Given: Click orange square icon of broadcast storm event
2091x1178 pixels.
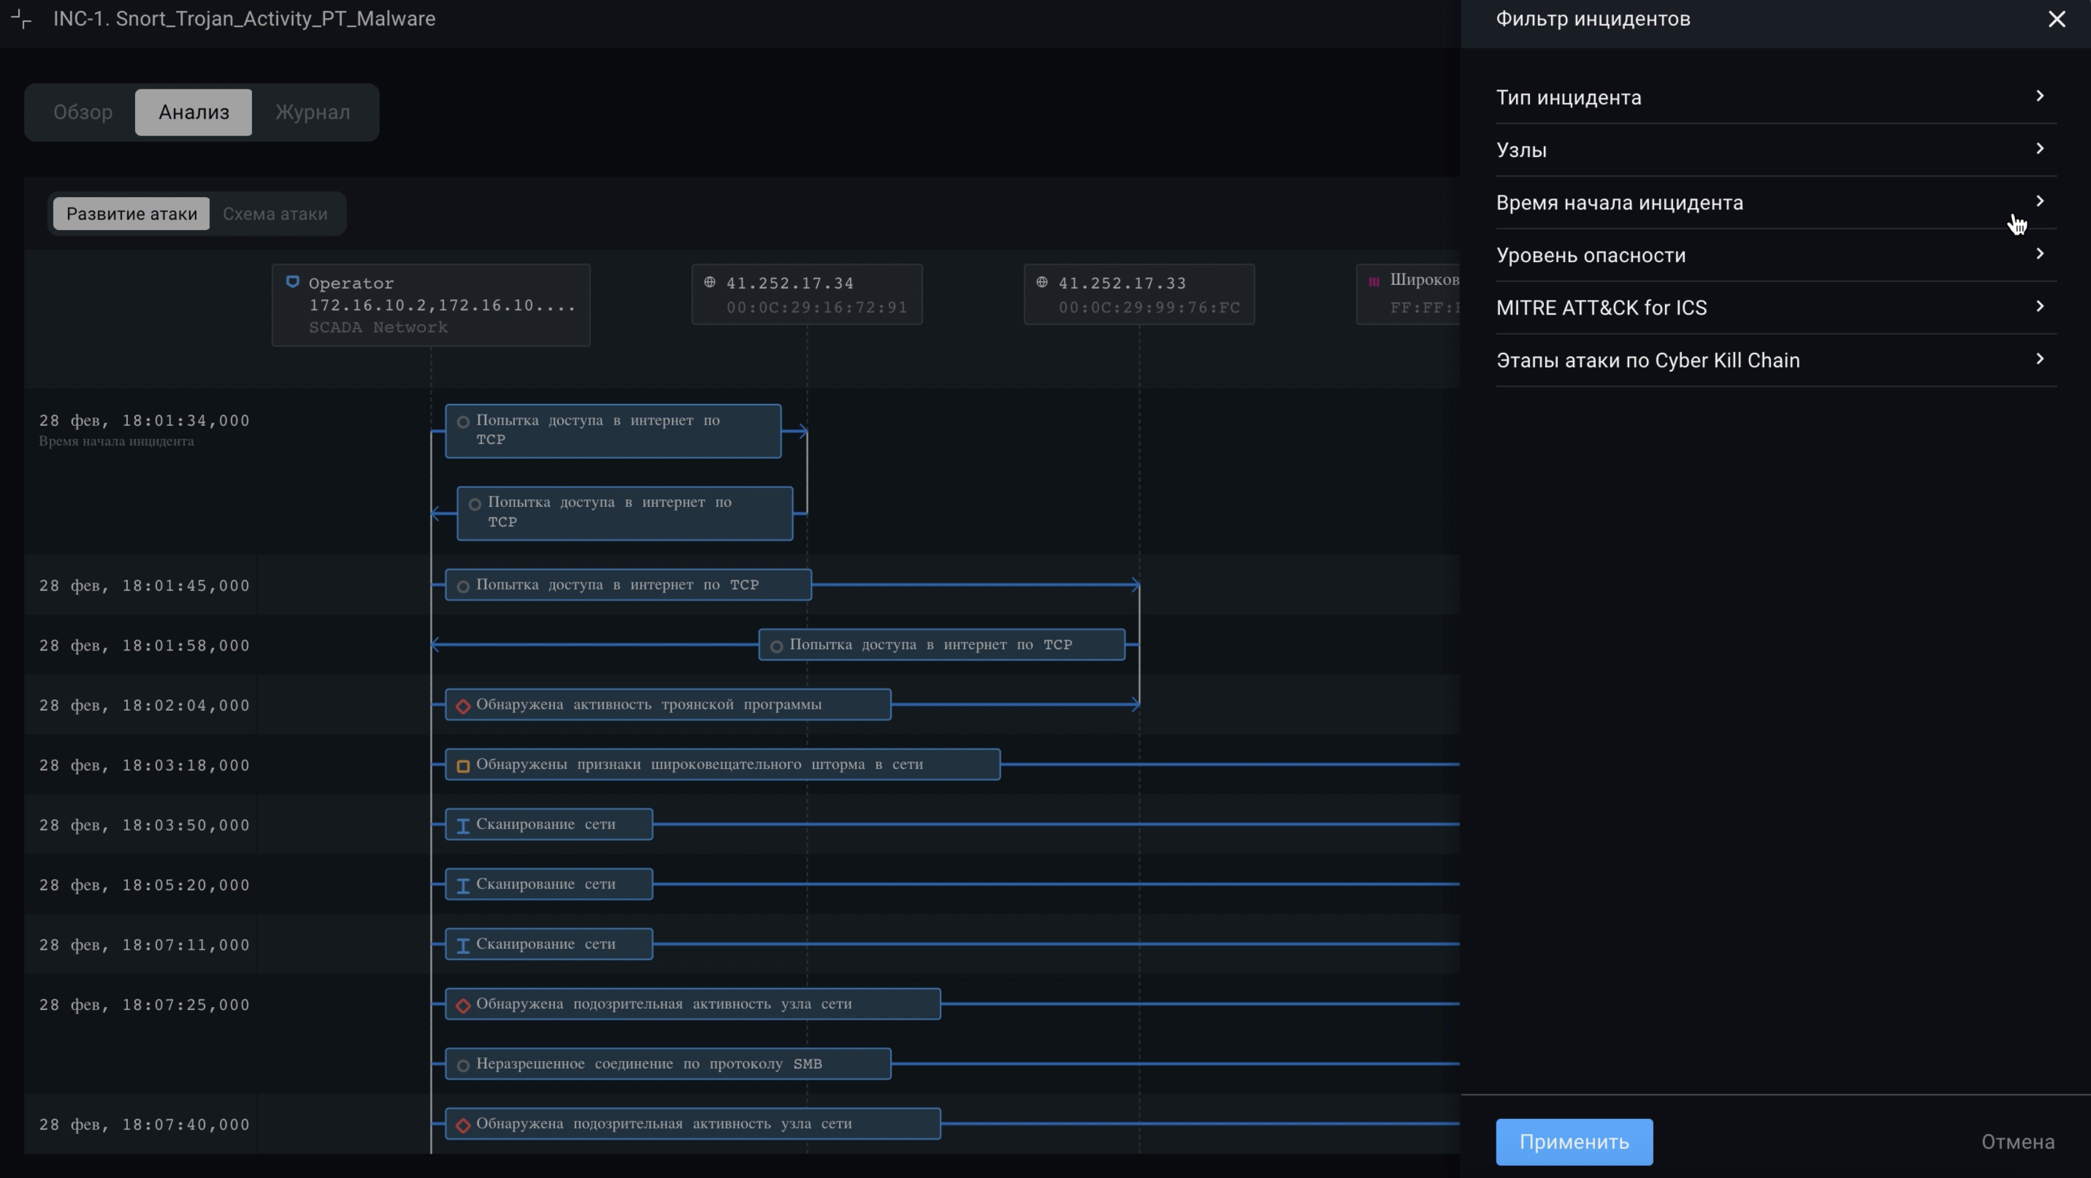Looking at the screenshot, I should coord(463,765).
